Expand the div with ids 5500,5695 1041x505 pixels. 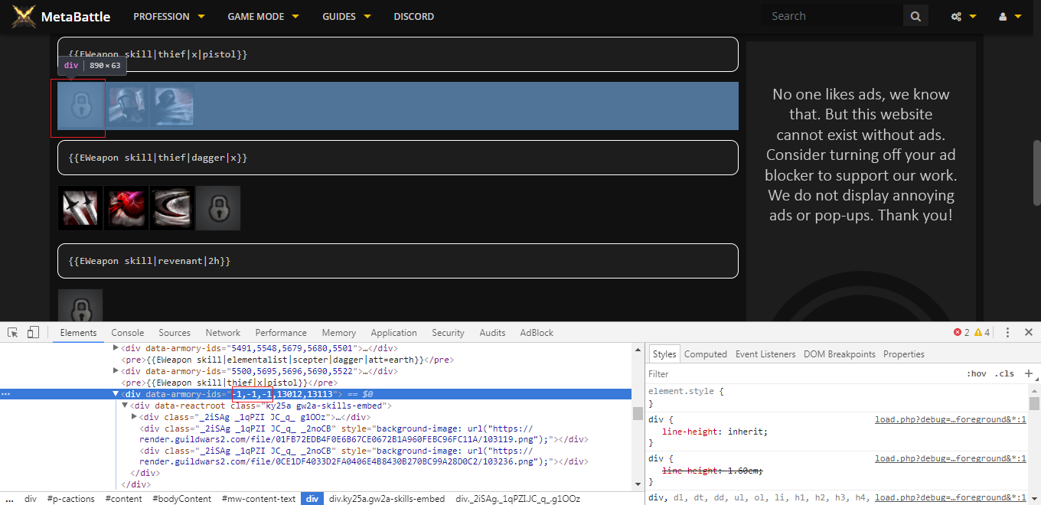point(116,371)
